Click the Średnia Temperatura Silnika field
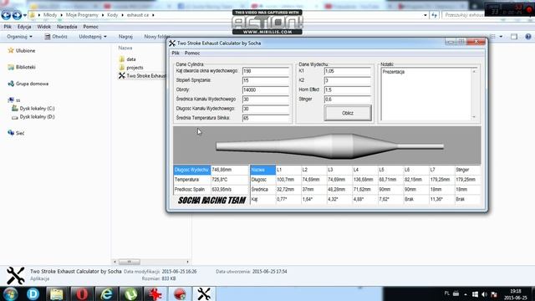The height and width of the screenshot is (301, 535). (266, 118)
